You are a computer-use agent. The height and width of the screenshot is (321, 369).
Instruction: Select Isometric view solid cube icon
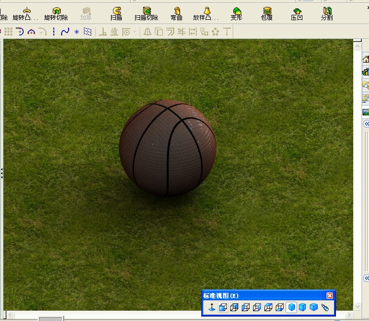(x=292, y=307)
